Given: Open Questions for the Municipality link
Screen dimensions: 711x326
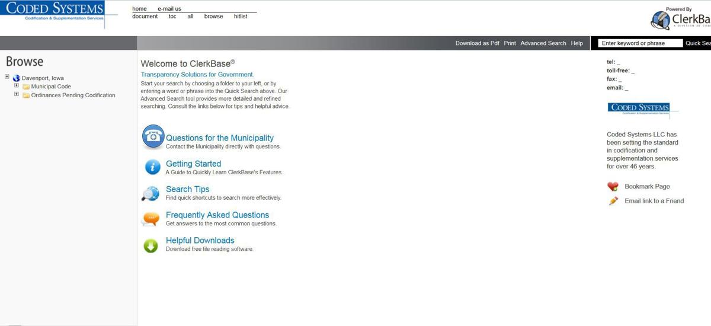Looking at the screenshot, I should coord(220,138).
